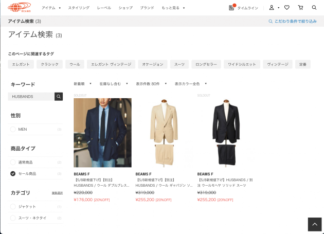Click the ¥176,000 sale price

tap(83, 200)
